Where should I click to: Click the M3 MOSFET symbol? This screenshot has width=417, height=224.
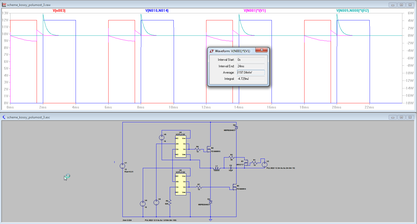[x=234, y=187]
